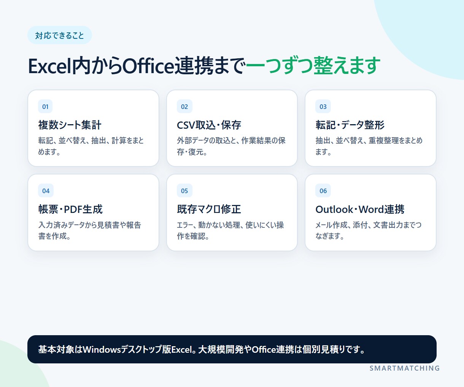Click the 03 number badge

(323, 107)
